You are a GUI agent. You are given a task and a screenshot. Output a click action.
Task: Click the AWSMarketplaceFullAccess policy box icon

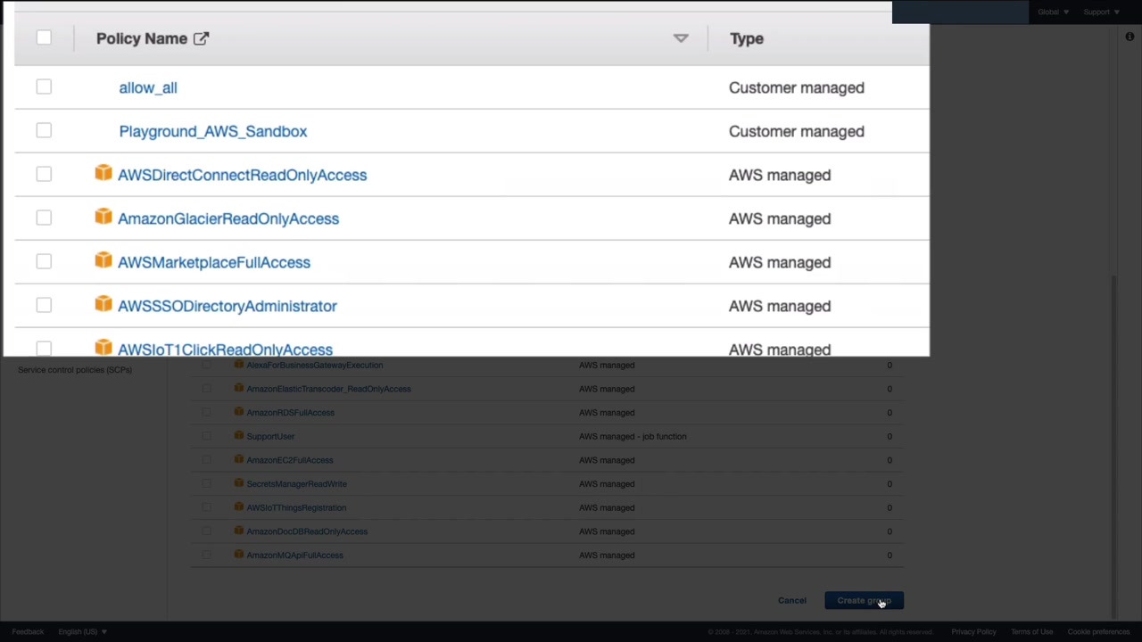[x=103, y=260]
